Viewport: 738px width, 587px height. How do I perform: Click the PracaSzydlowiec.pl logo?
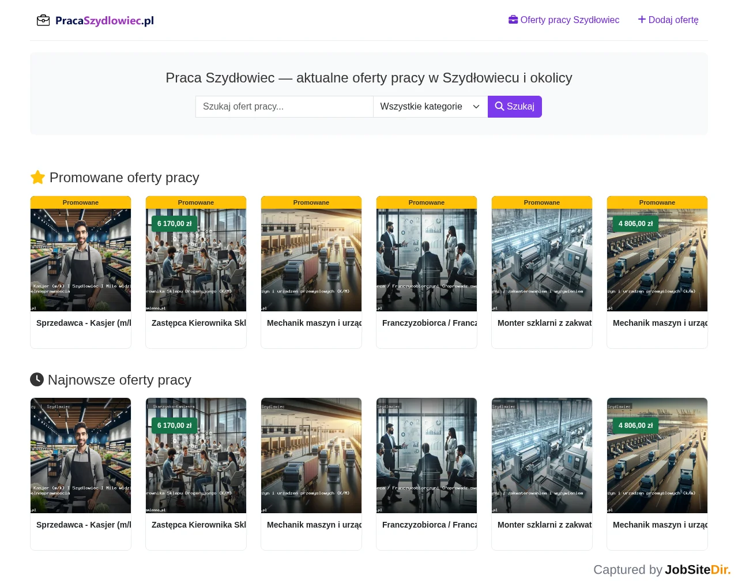pyautogui.click(x=95, y=21)
